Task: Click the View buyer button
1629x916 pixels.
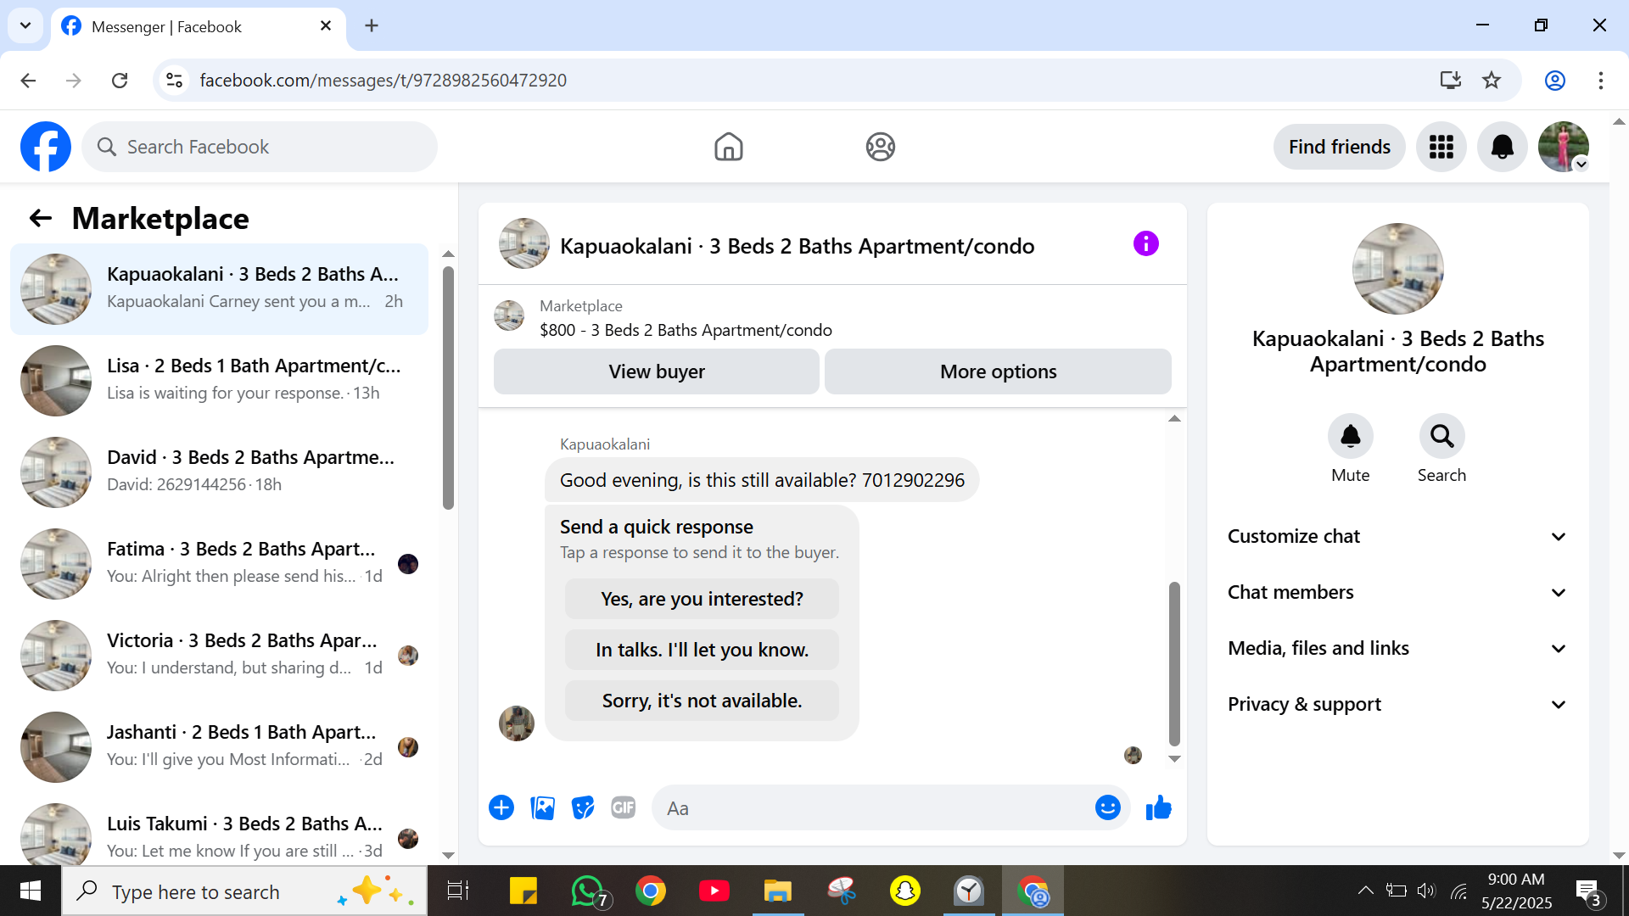Action: pyautogui.click(x=657, y=371)
